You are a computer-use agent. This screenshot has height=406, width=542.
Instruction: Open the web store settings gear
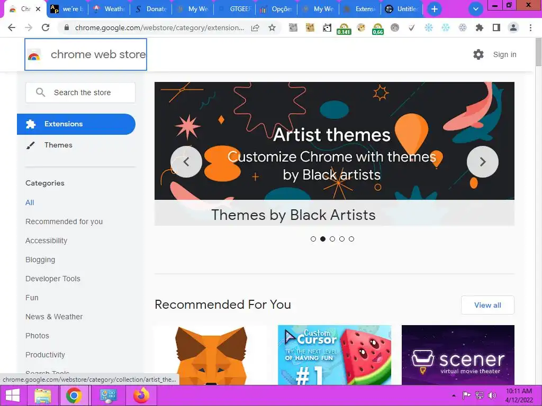click(x=478, y=54)
